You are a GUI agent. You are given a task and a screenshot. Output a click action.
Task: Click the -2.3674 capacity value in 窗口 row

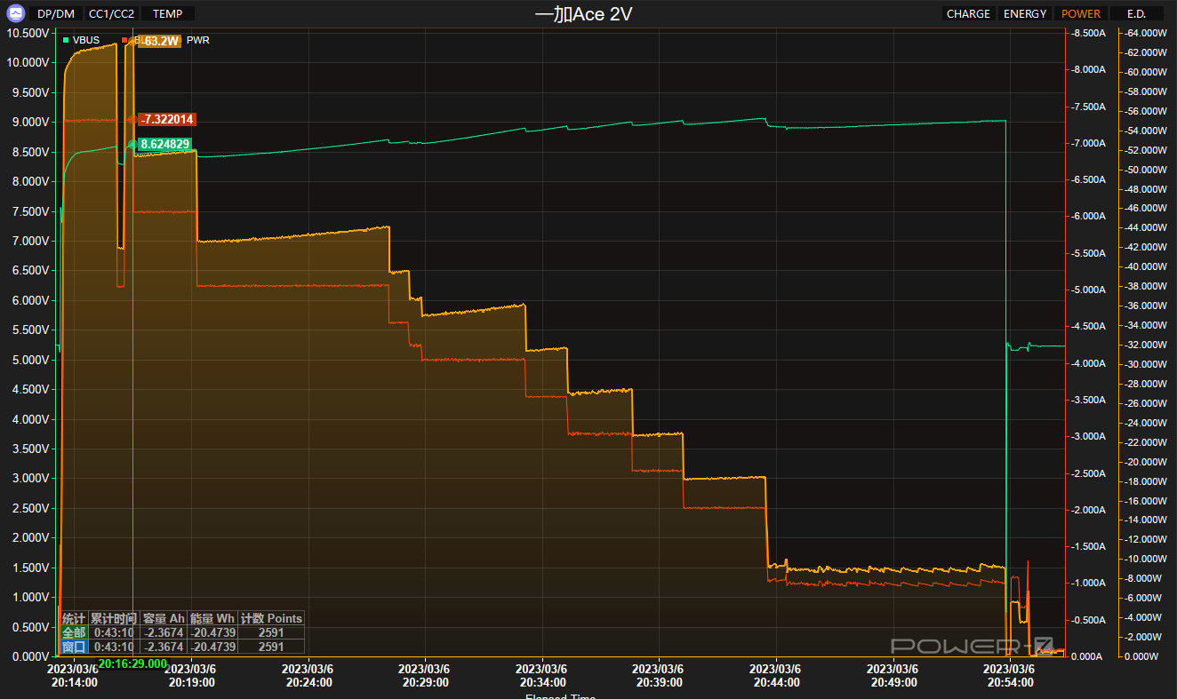coord(164,647)
